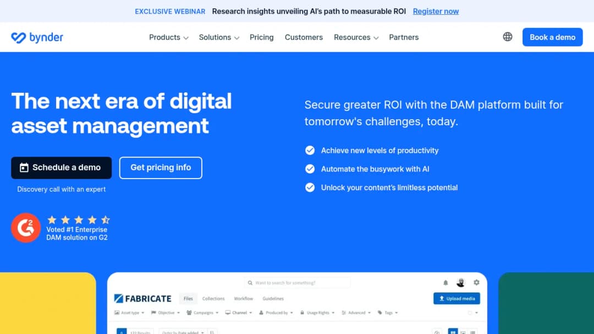Image resolution: width=594 pixels, height=334 pixels.
Task: Expand the Solutions menu
Action: pos(219,37)
